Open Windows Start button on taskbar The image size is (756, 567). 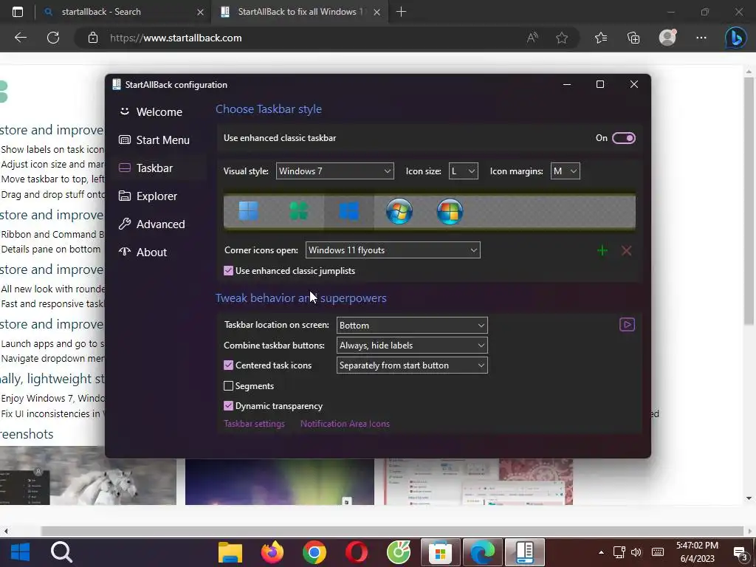pos(20,552)
